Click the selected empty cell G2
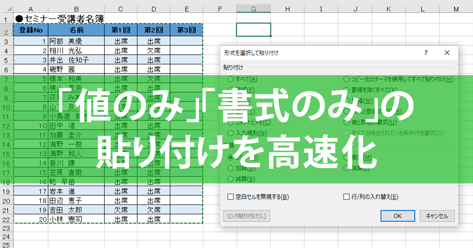Viewport: 473px width, 248px height. tap(253, 30)
